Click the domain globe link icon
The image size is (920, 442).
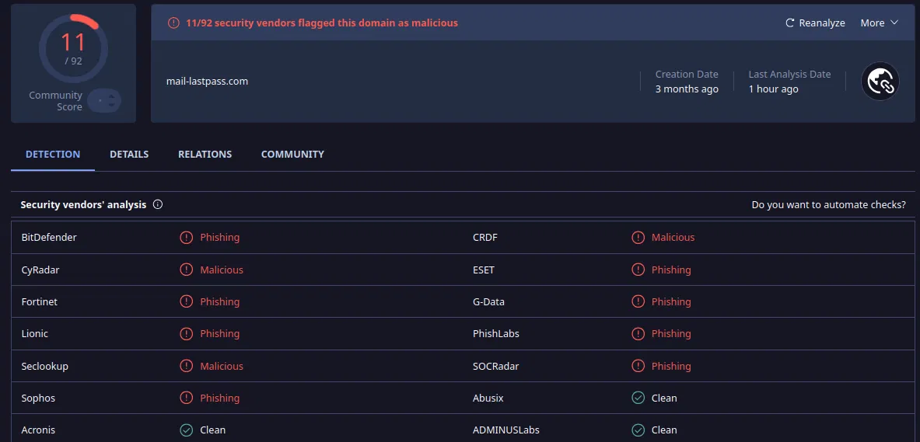(880, 82)
